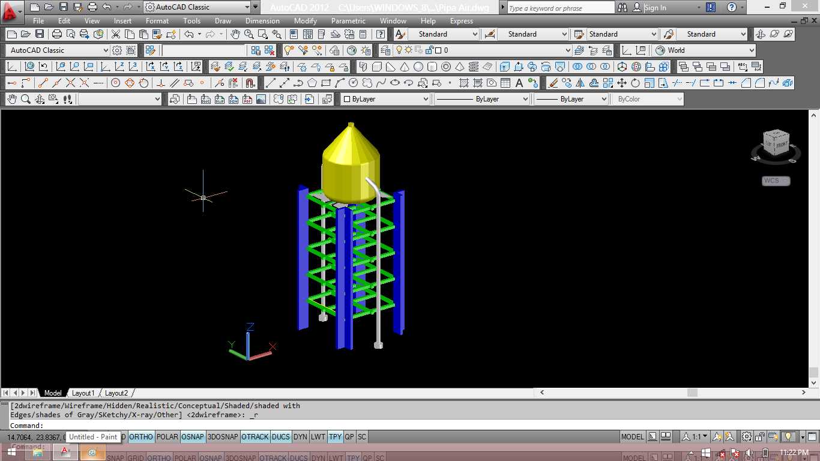The width and height of the screenshot is (820, 461).
Task: Open Help with the question mark toolbar icon
Action: point(382,34)
